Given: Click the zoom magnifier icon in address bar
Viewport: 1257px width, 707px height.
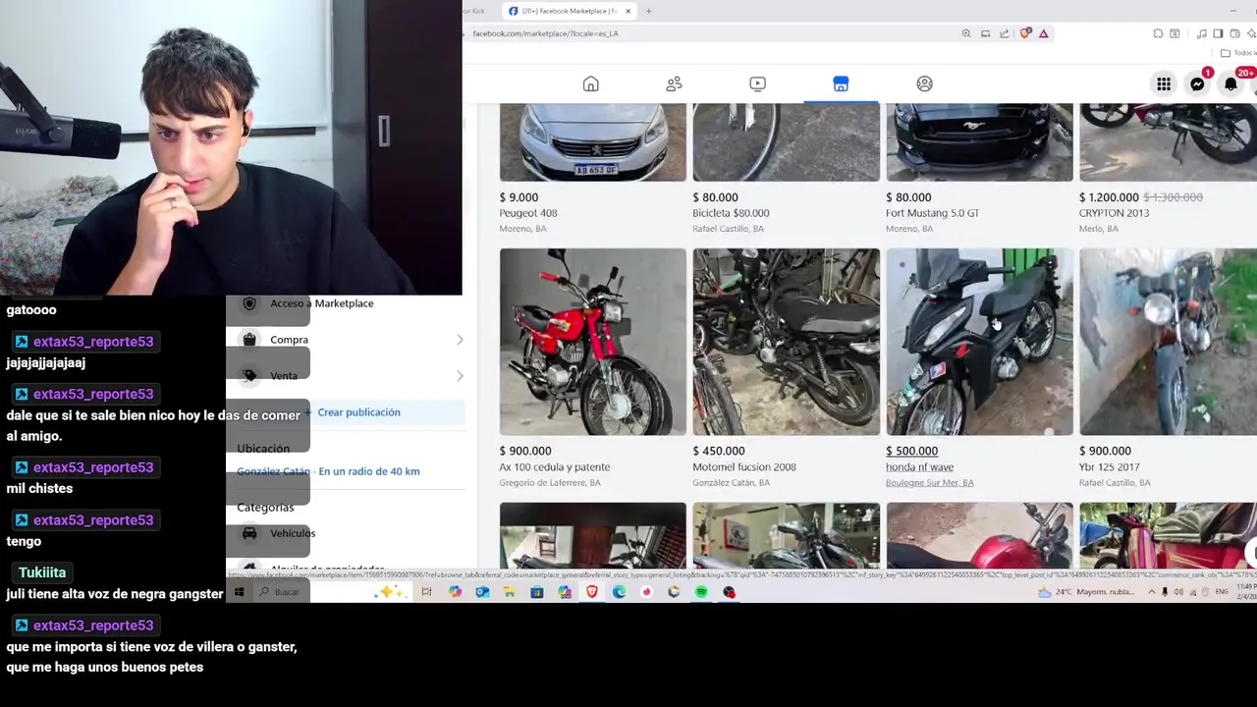Looking at the screenshot, I should [x=966, y=33].
